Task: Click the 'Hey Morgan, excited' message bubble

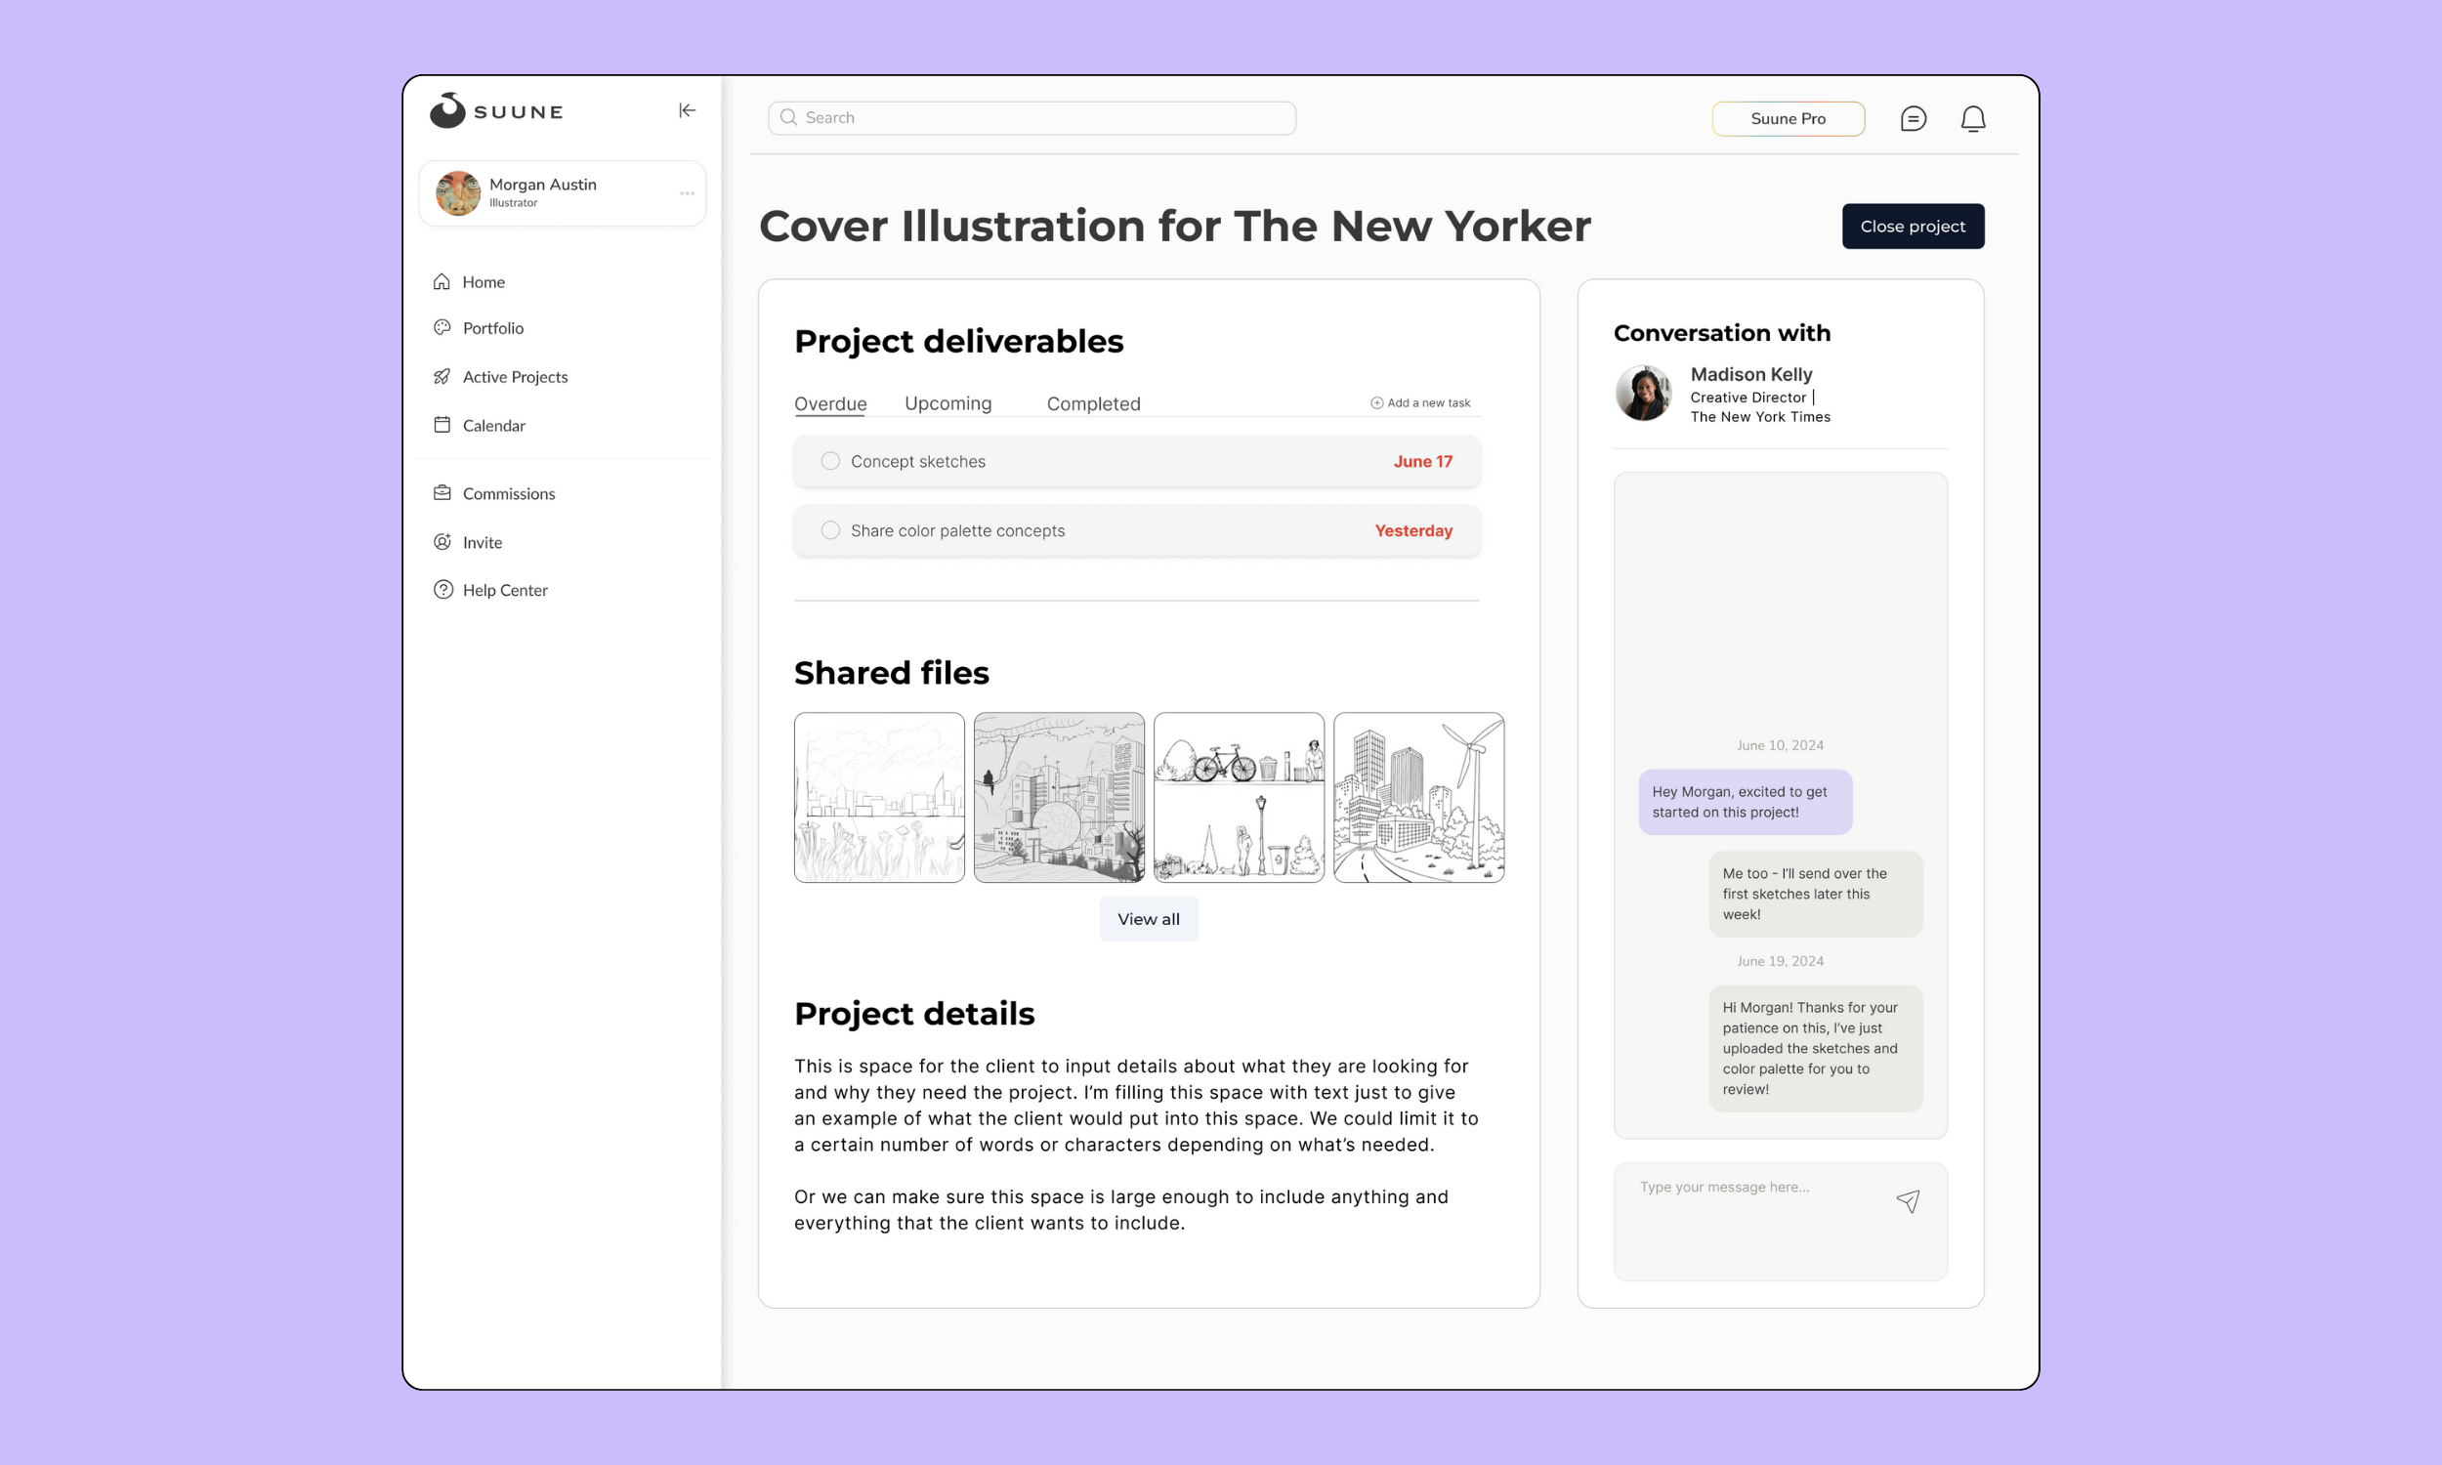Action: [1745, 802]
